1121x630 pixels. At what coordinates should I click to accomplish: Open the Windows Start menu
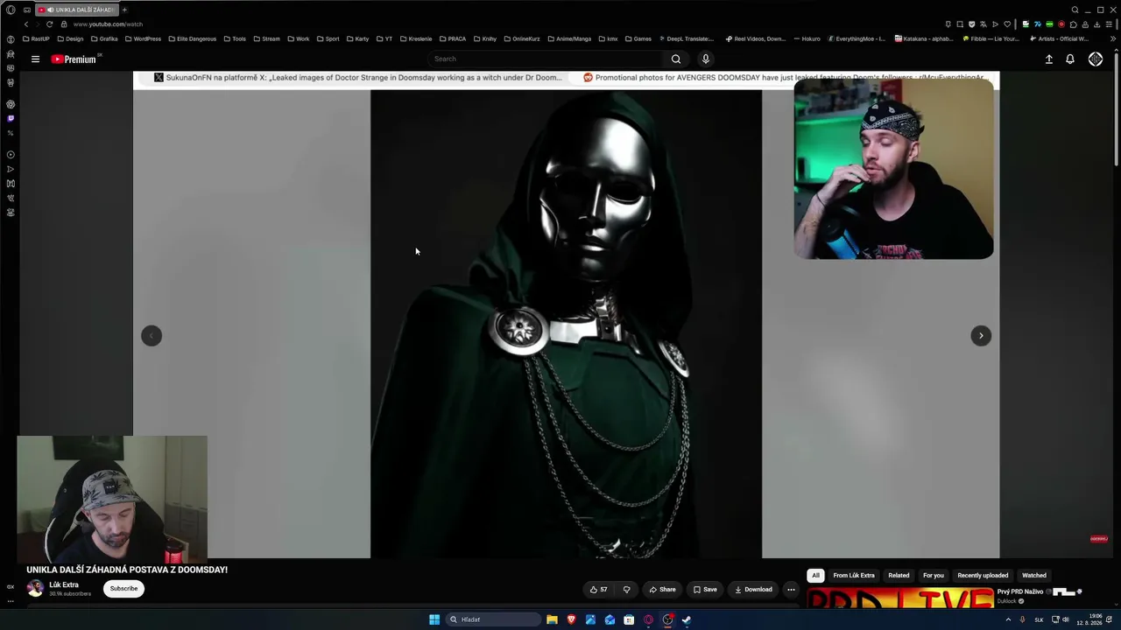434,619
